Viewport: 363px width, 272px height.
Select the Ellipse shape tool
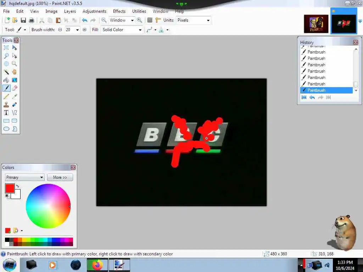(6, 129)
